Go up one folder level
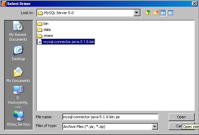 [148, 13]
